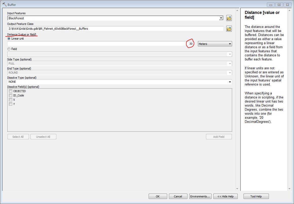This screenshot has width=294, height=204.
Task: Select the Linear unit radio button
Action: (9, 39)
